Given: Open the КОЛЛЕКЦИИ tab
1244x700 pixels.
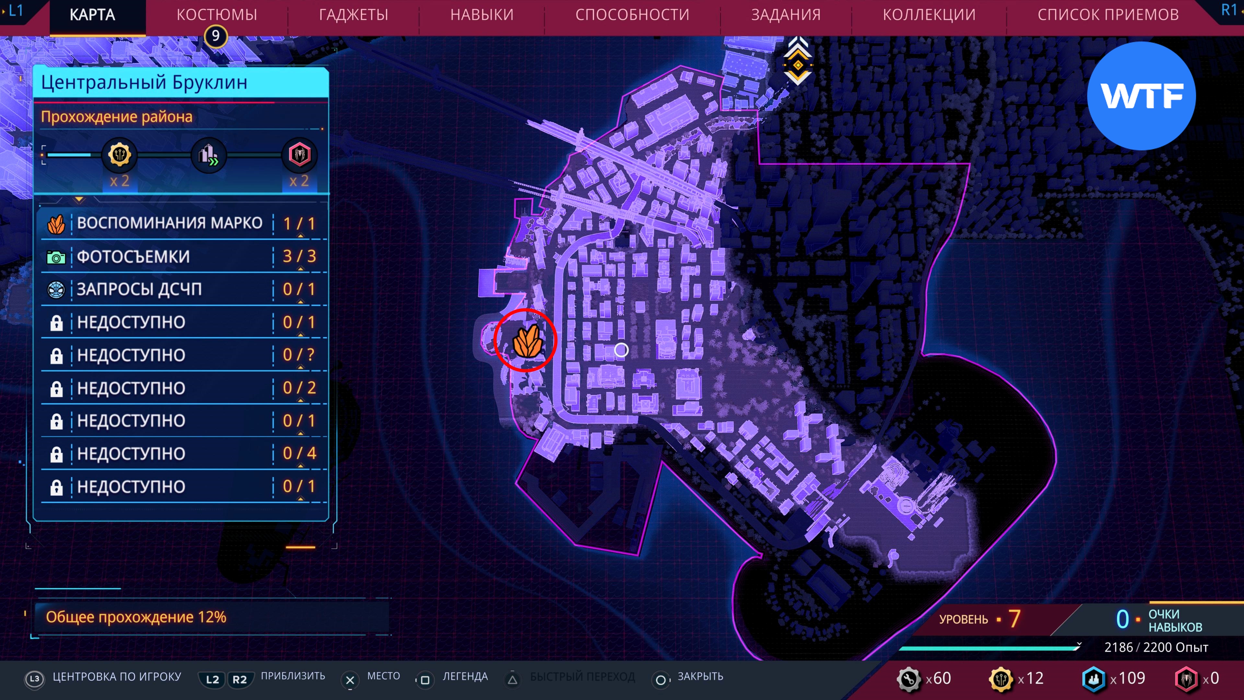Looking at the screenshot, I should click(929, 15).
